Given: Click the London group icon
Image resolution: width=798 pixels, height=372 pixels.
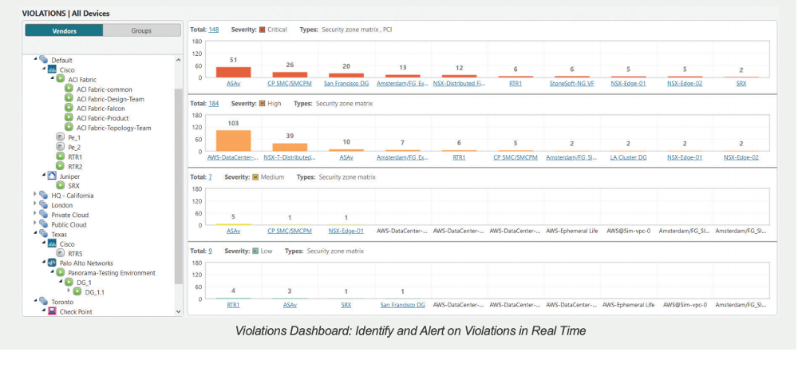Looking at the screenshot, I should click(x=44, y=204).
